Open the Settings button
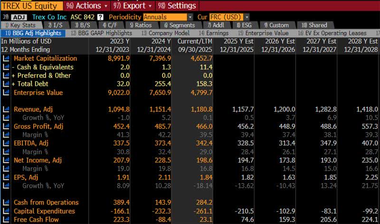 pos(177,6)
